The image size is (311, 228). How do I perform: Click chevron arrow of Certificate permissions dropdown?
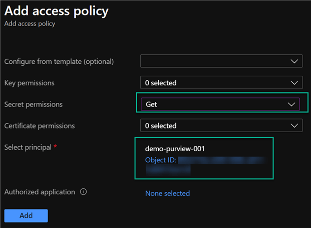click(x=294, y=126)
